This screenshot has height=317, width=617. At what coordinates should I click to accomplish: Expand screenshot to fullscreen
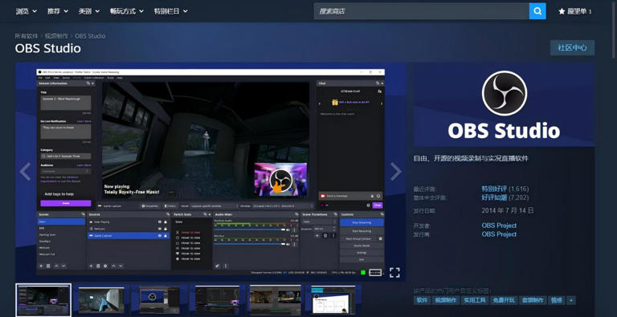[x=394, y=273]
